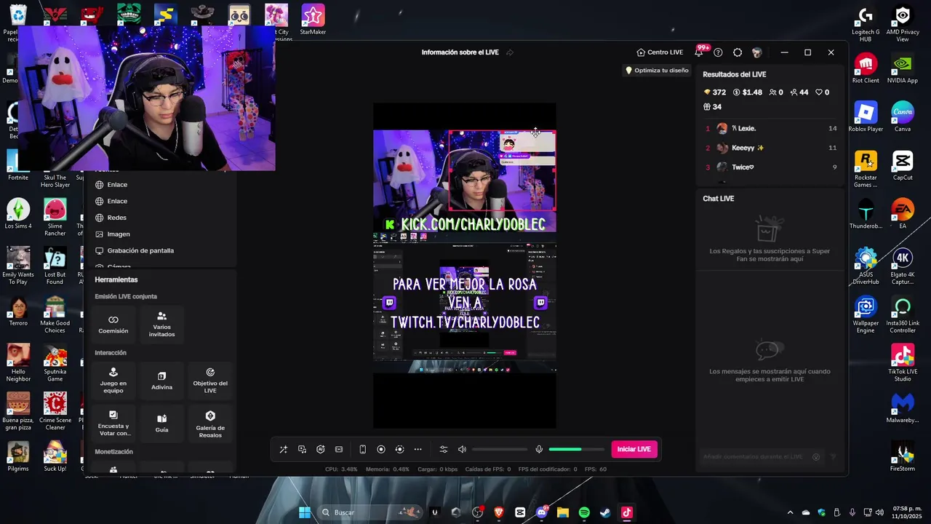Open the more options ellipsis menu
The width and height of the screenshot is (931, 524).
coord(417,449)
